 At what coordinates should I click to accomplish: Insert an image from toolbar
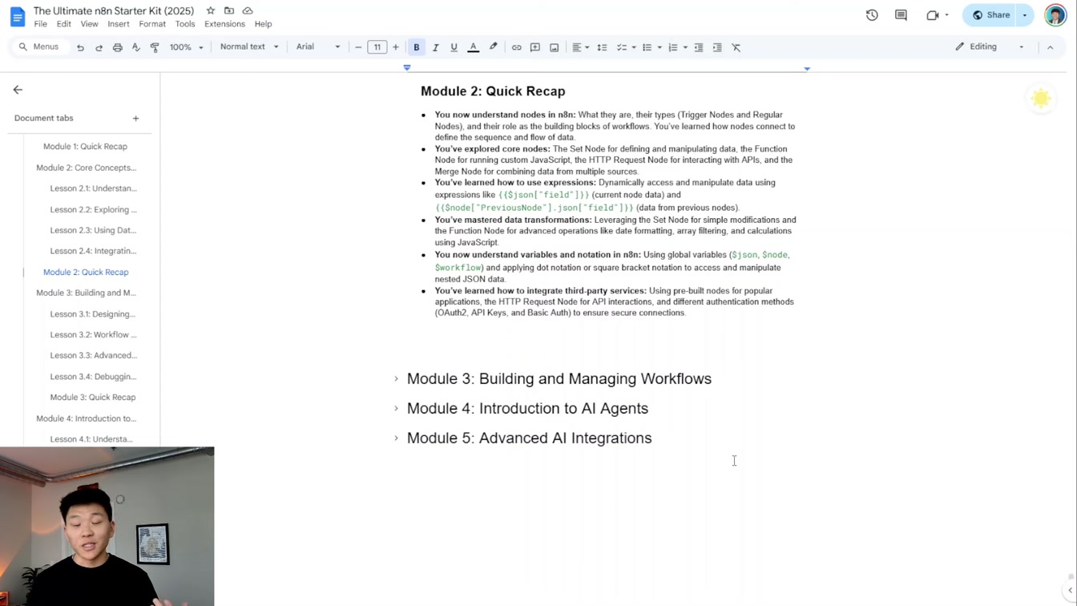click(x=554, y=47)
